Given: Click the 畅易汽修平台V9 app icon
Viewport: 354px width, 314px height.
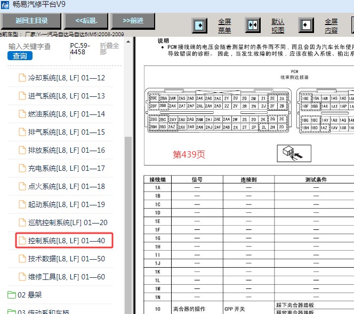Looking at the screenshot, I should [5, 5].
